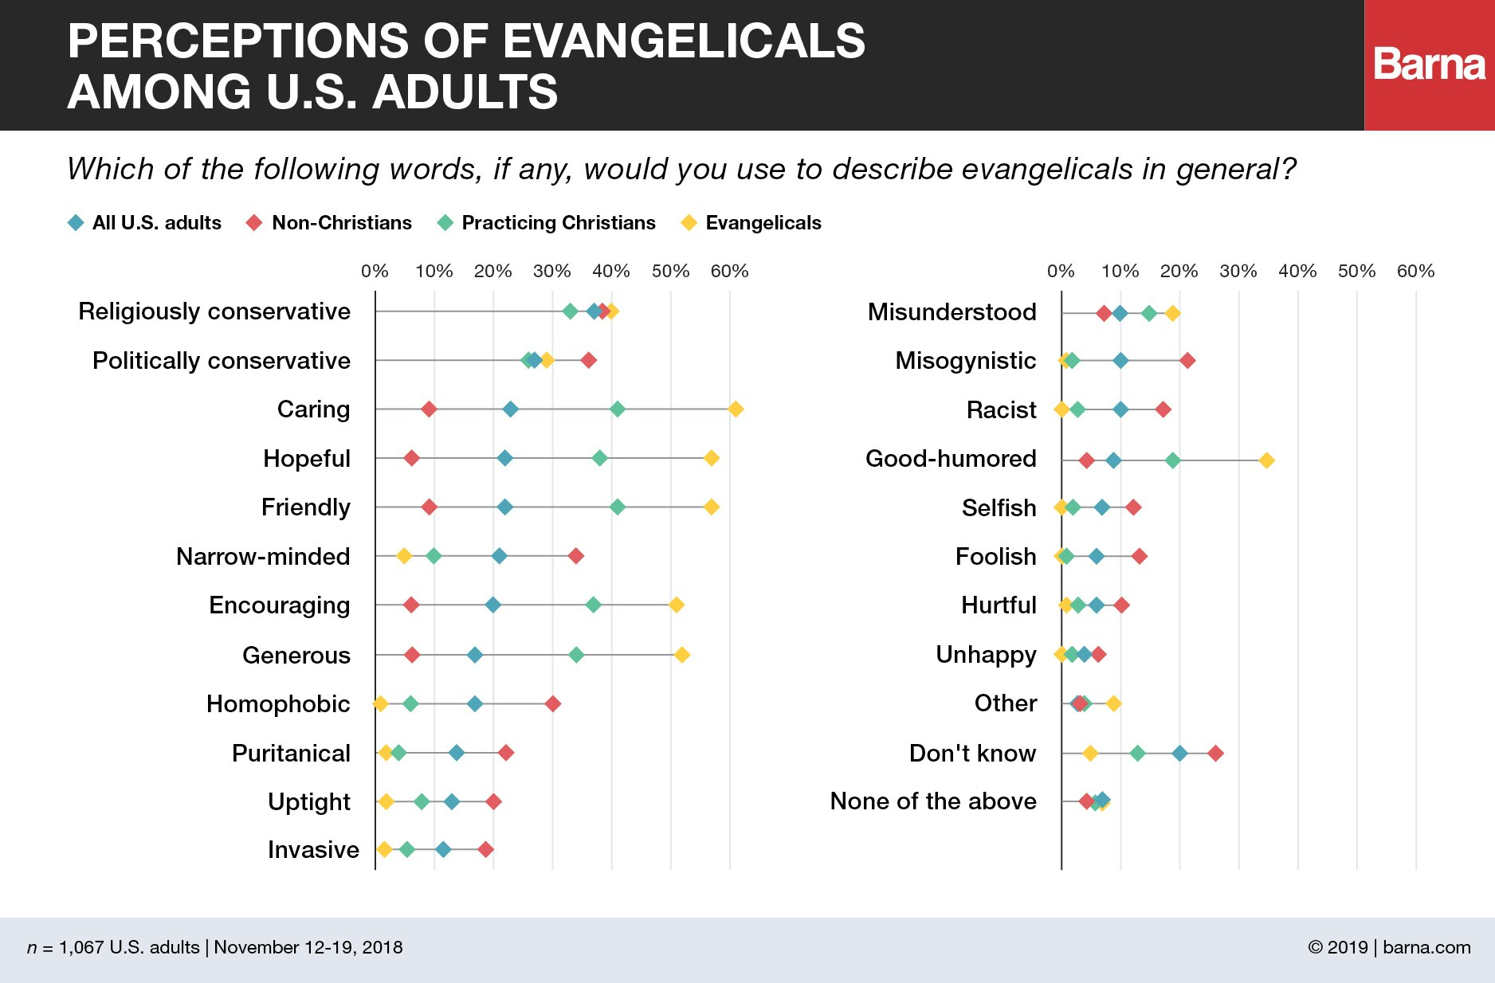Select the red diamond in Misogynistic row
Image resolution: width=1495 pixels, height=983 pixels.
point(1187,361)
